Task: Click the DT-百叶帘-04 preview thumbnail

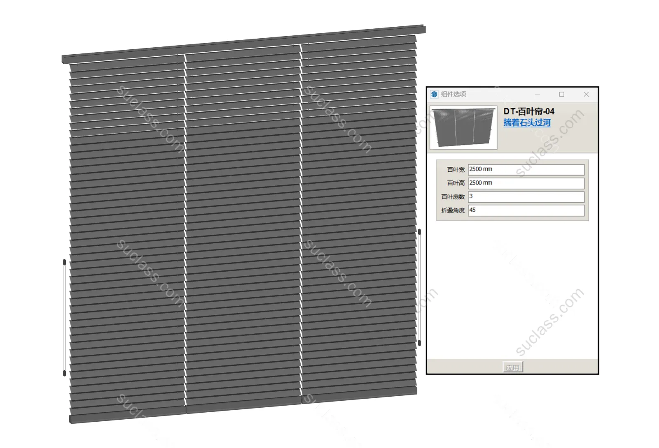Action: [463, 127]
